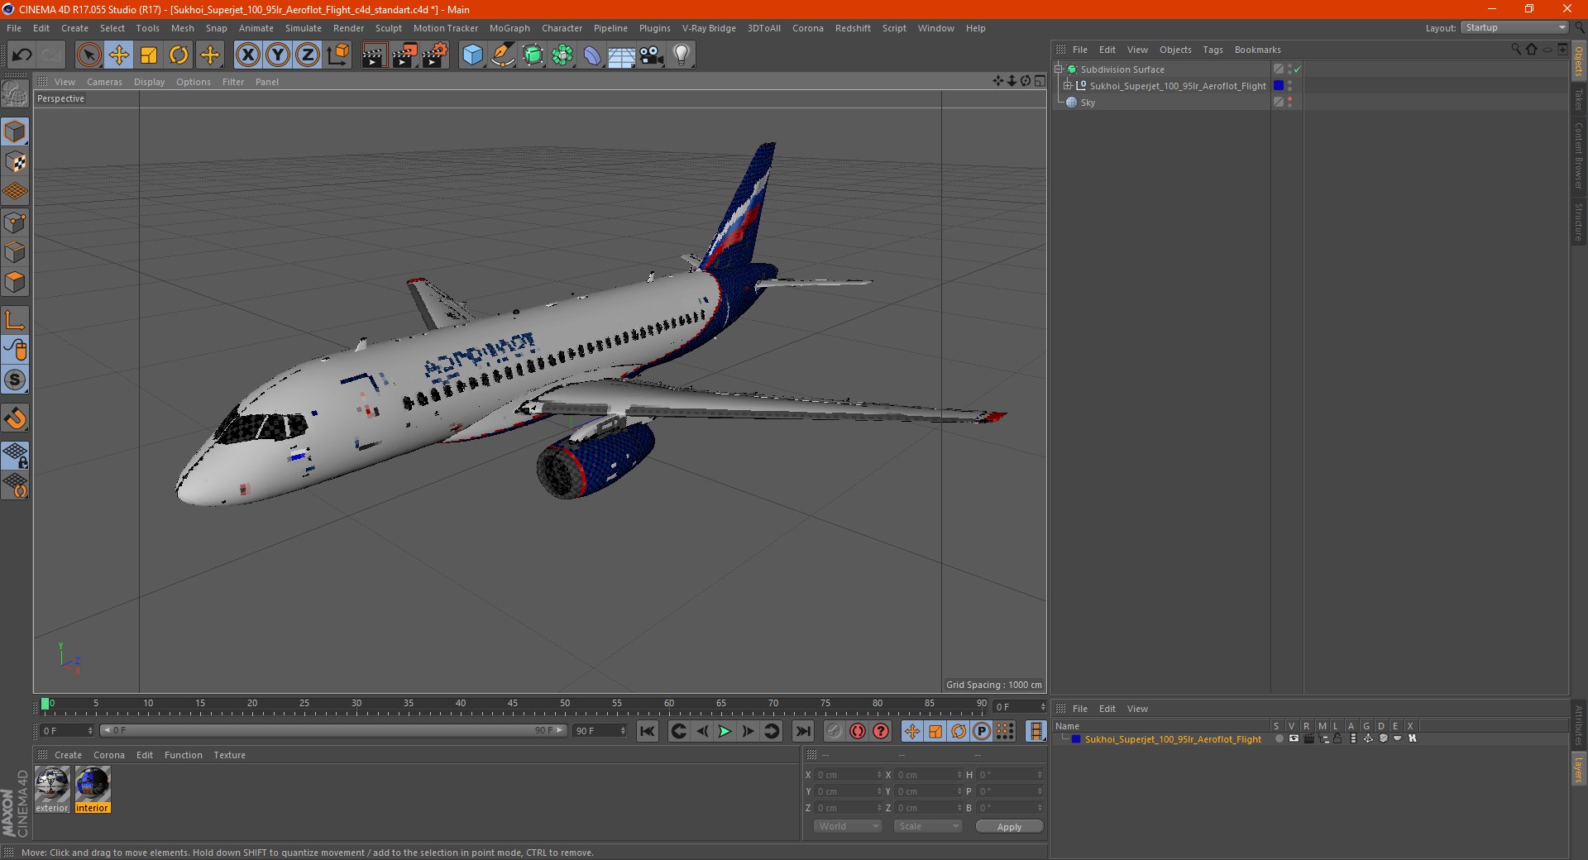Click the X position input field
The width and height of the screenshot is (1588, 860).
click(849, 775)
